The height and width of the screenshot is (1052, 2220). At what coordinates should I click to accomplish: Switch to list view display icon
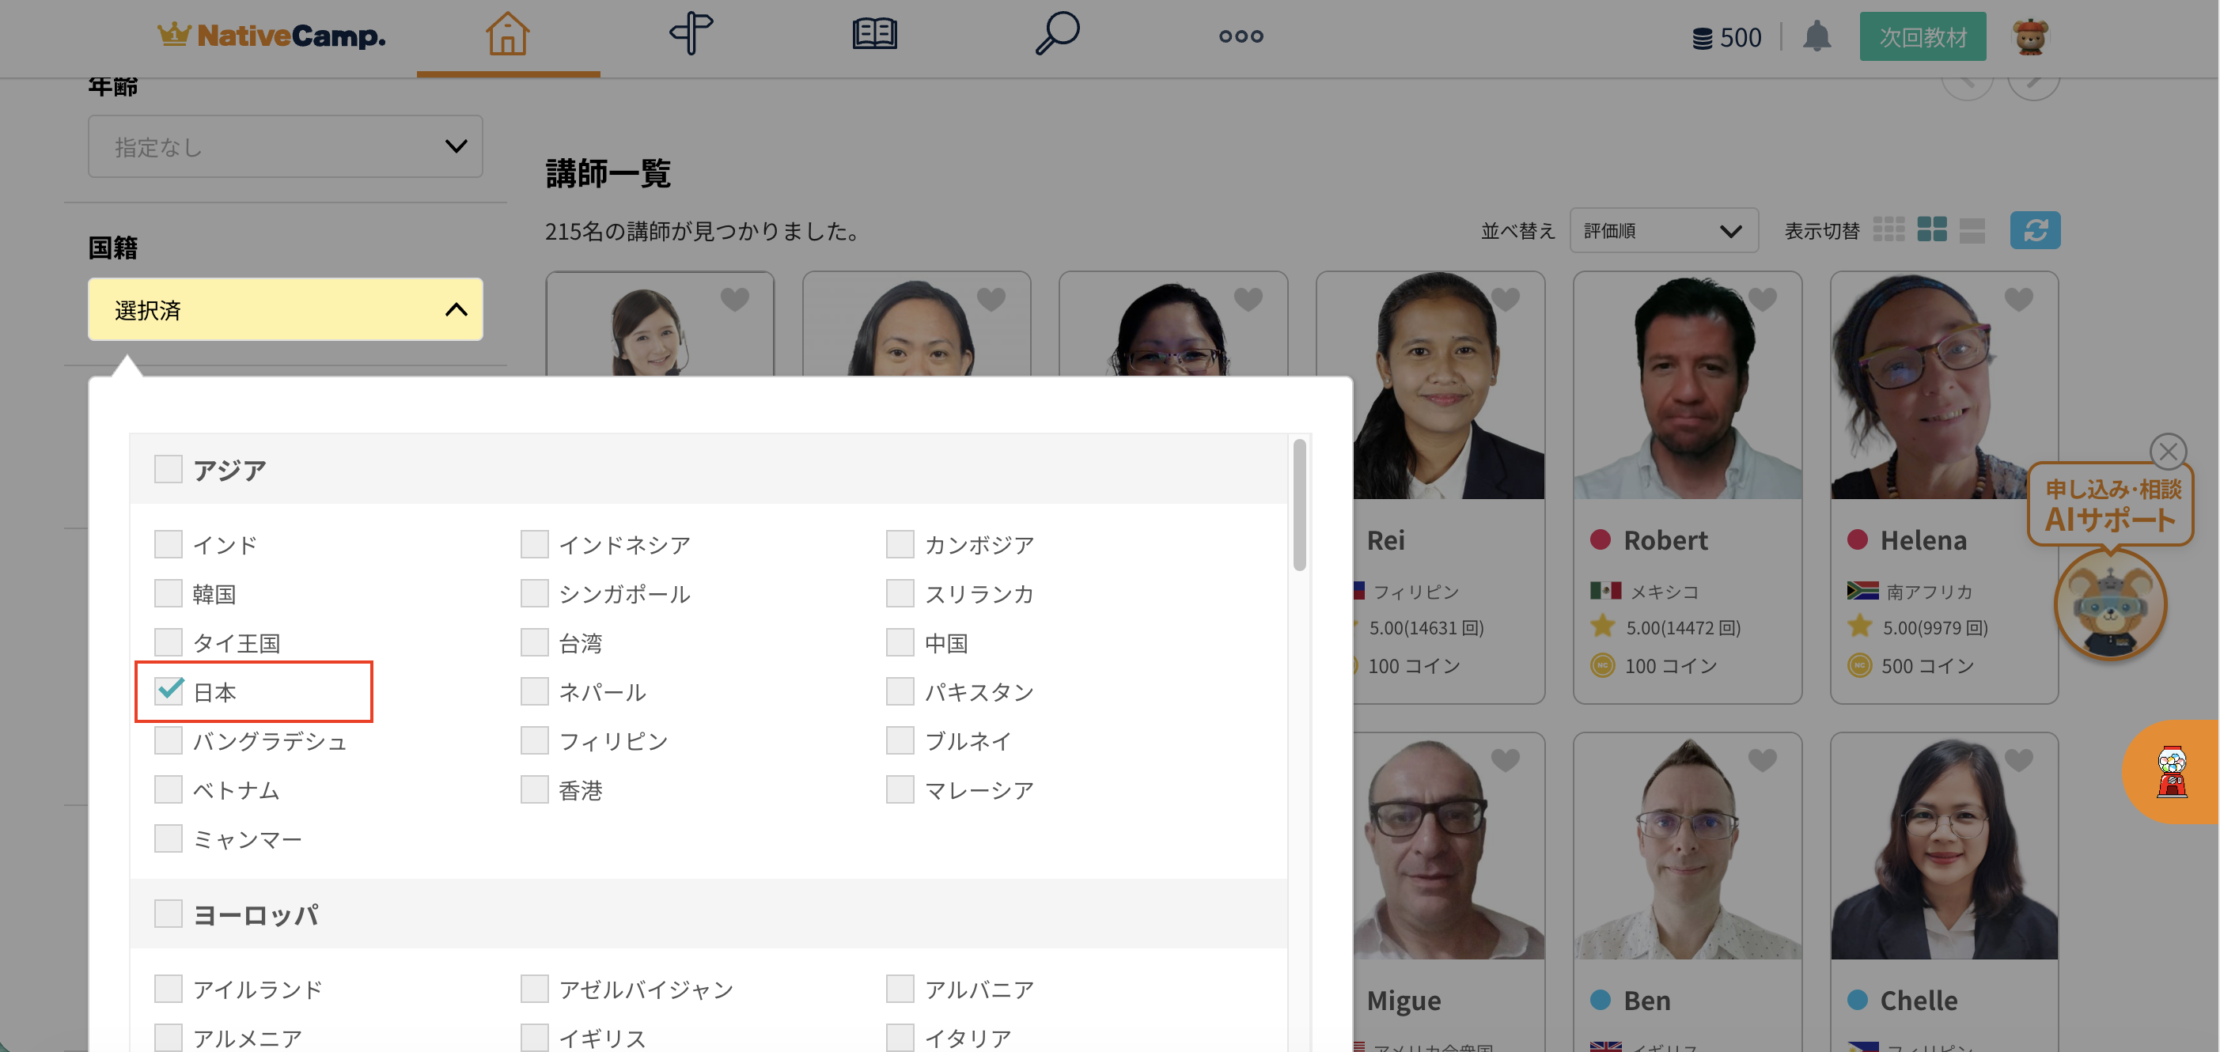click(1972, 229)
